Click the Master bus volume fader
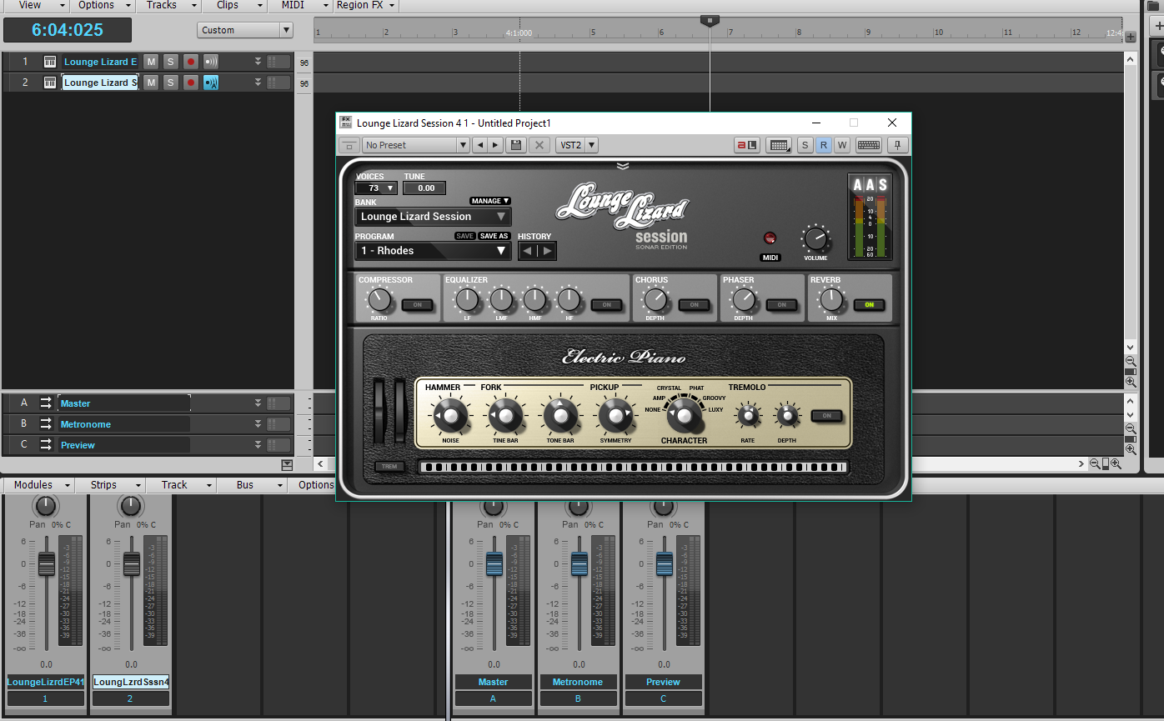1164x721 pixels. (x=494, y=564)
